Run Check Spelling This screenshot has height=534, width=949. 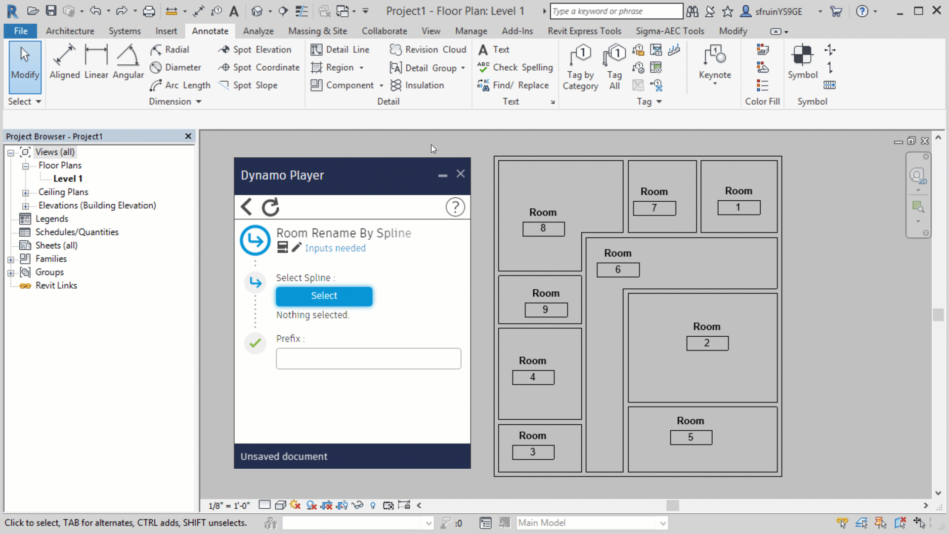point(515,67)
